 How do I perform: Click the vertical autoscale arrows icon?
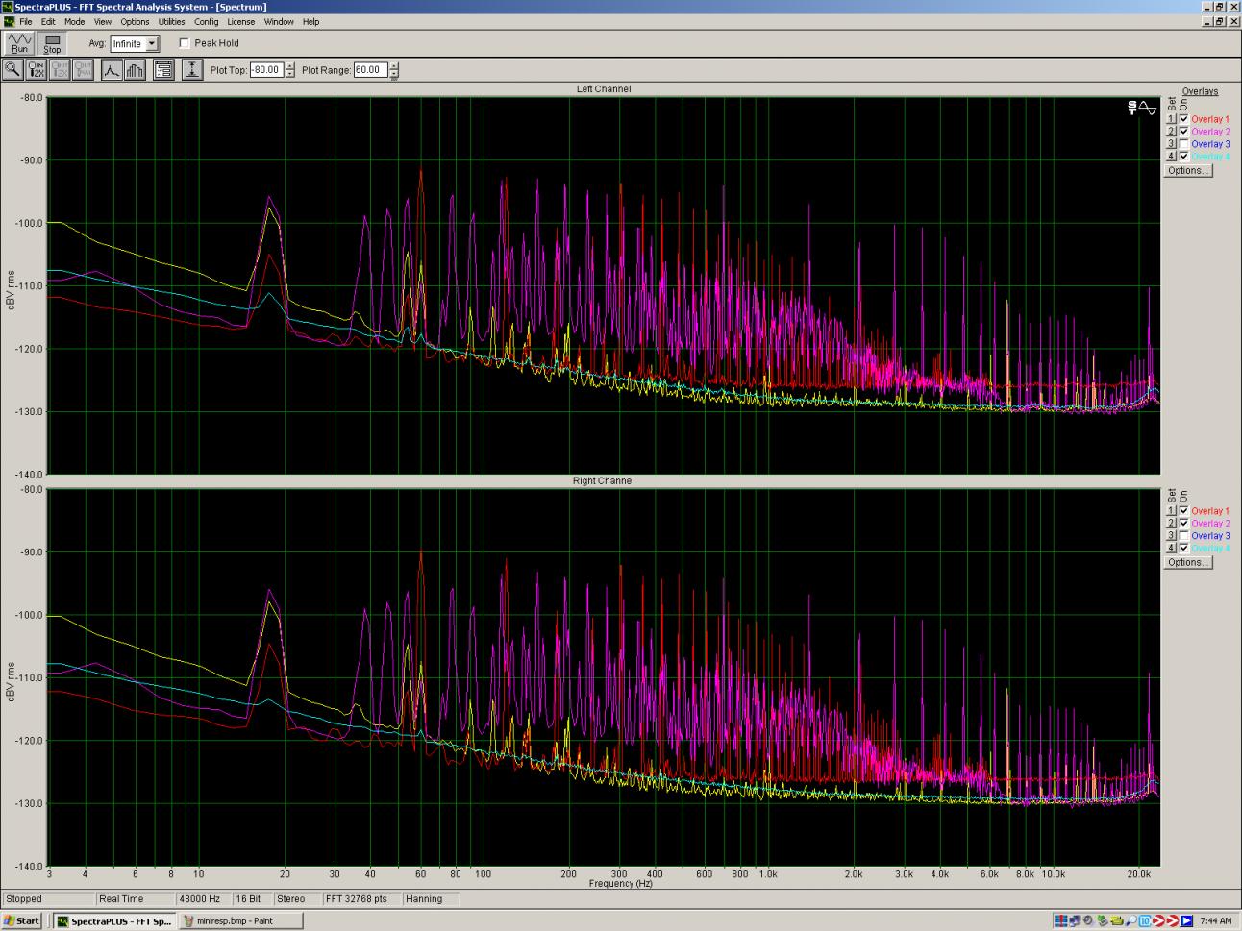click(192, 69)
